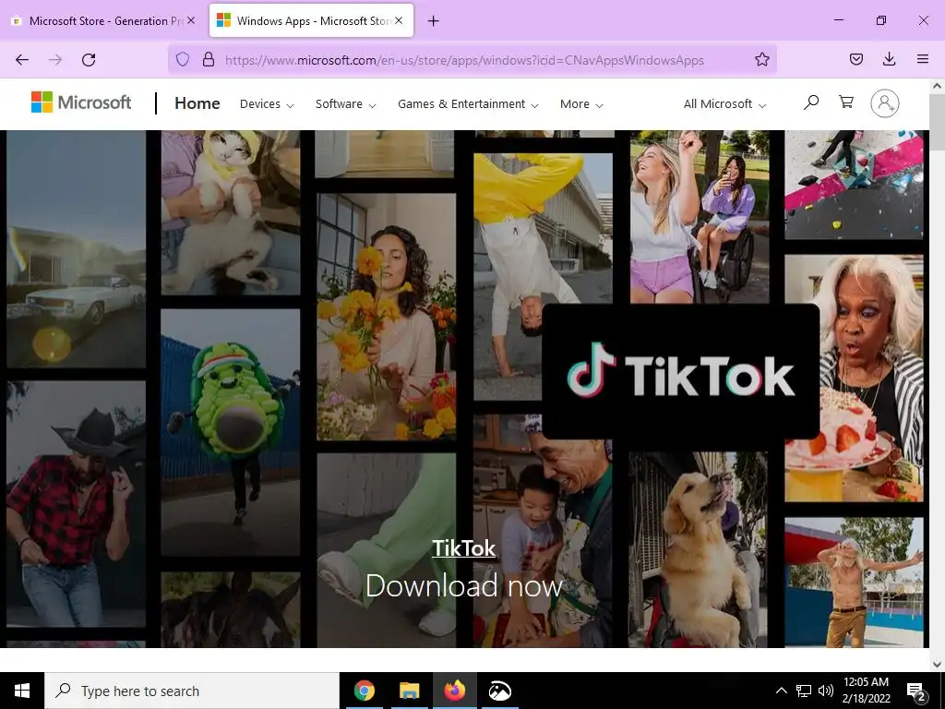945x709 pixels.
Task: Open network status tray icon
Action: pos(804,691)
